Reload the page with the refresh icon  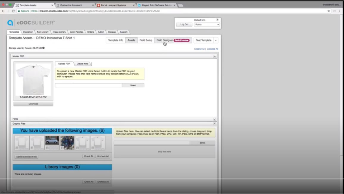[13, 11]
